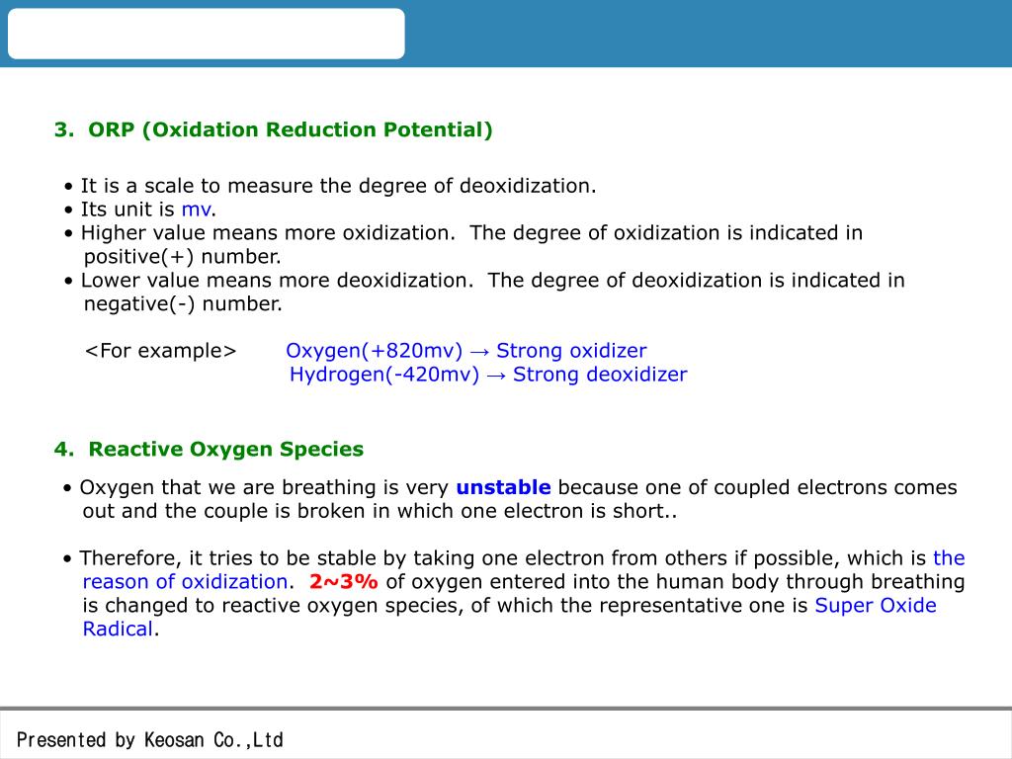Click footer 'Presented by Keosan Co.,Ltd'

click(150, 739)
